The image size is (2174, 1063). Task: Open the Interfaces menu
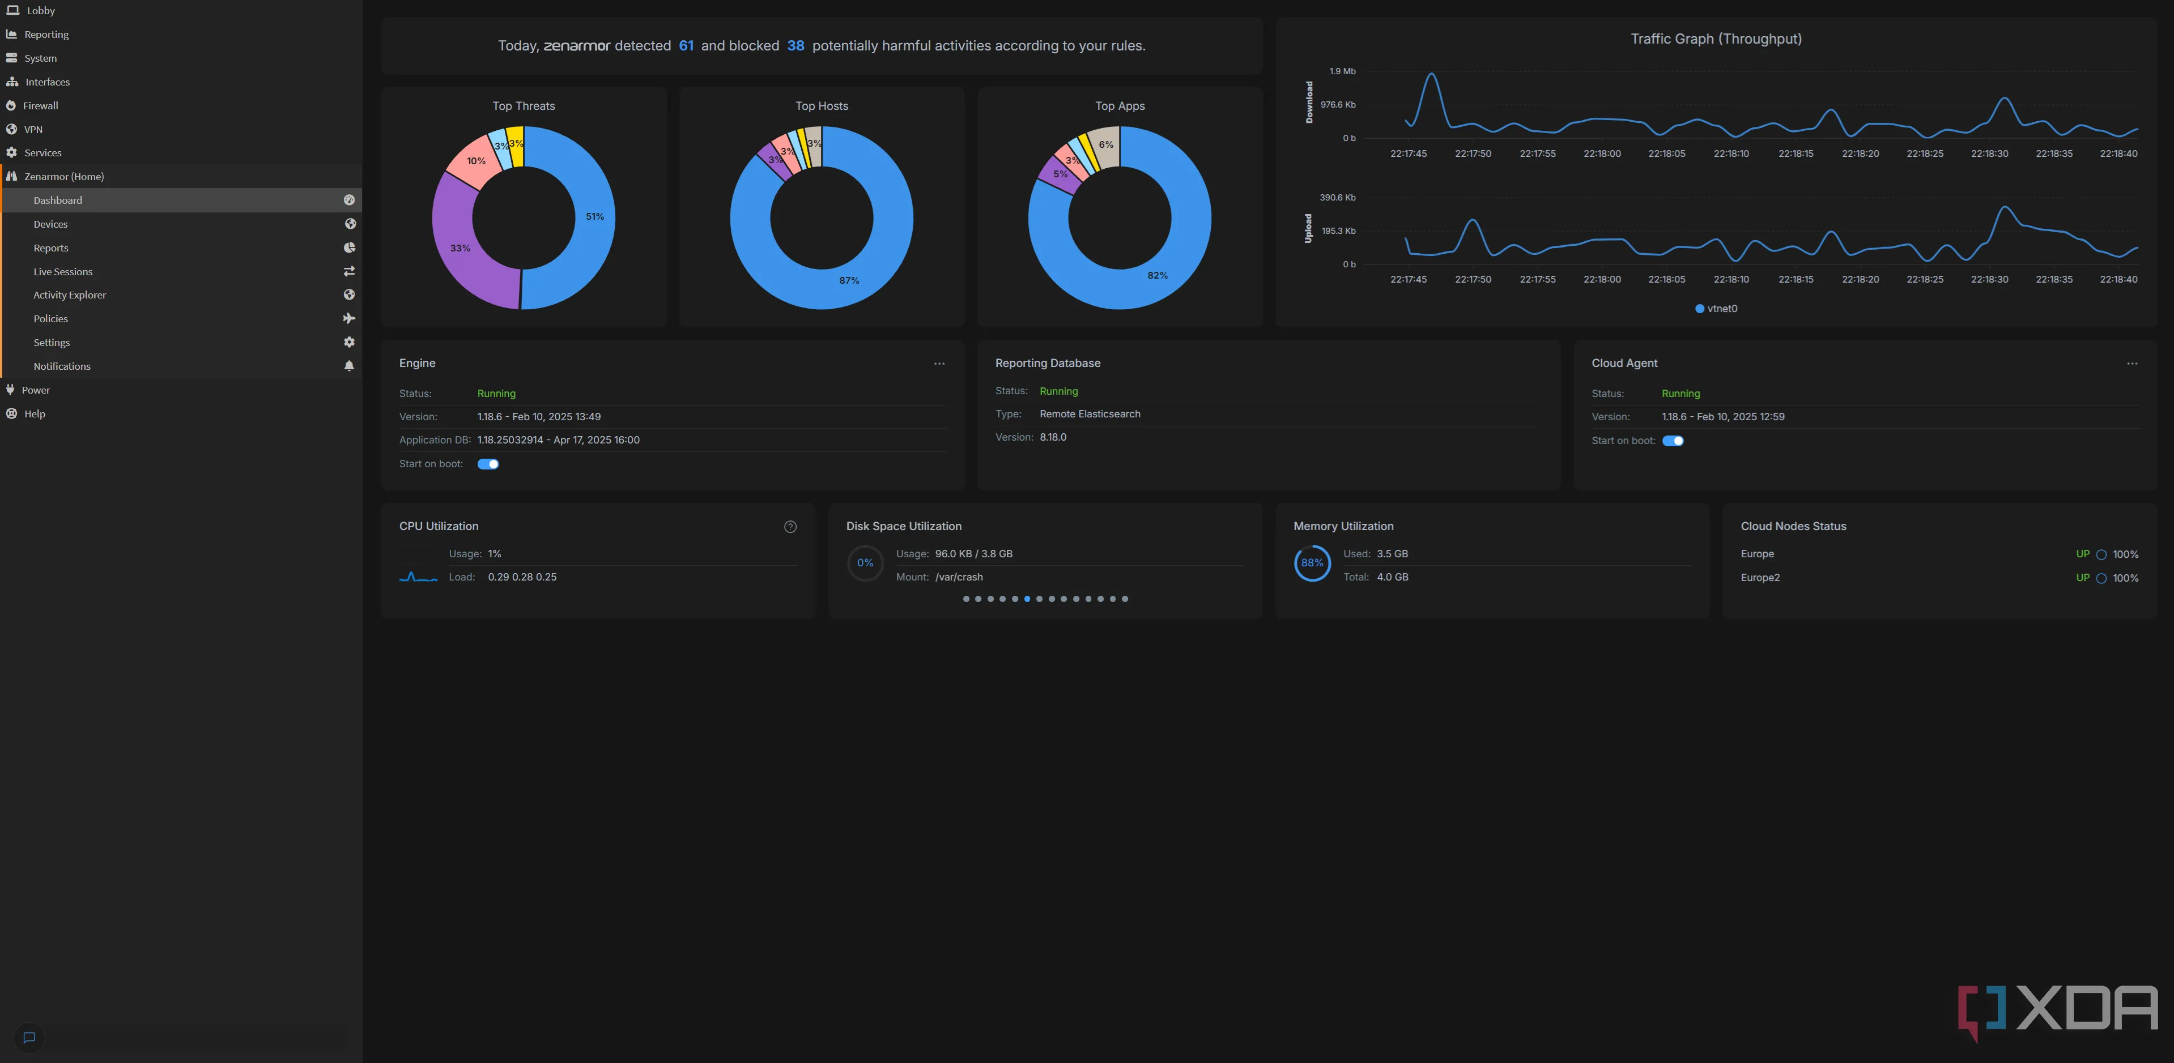pyautogui.click(x=181, y=82)
